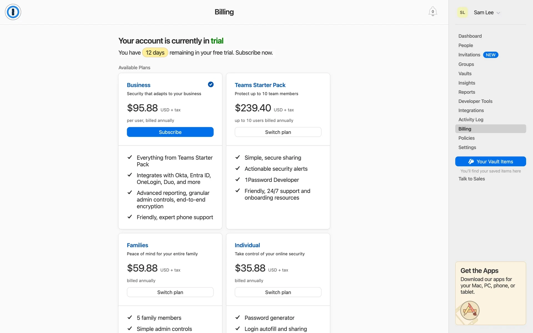Click the Business plan title
The width and height of the screenshot is (533, 333).
pyautogui.click(x=139, y=85)
